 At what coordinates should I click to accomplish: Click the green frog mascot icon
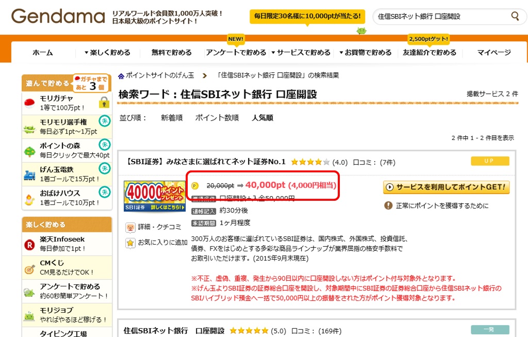click(x=361, y=30)
